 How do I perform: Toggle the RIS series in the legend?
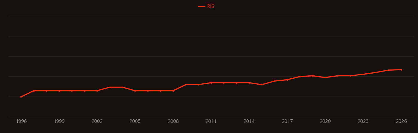click(206, 7)
